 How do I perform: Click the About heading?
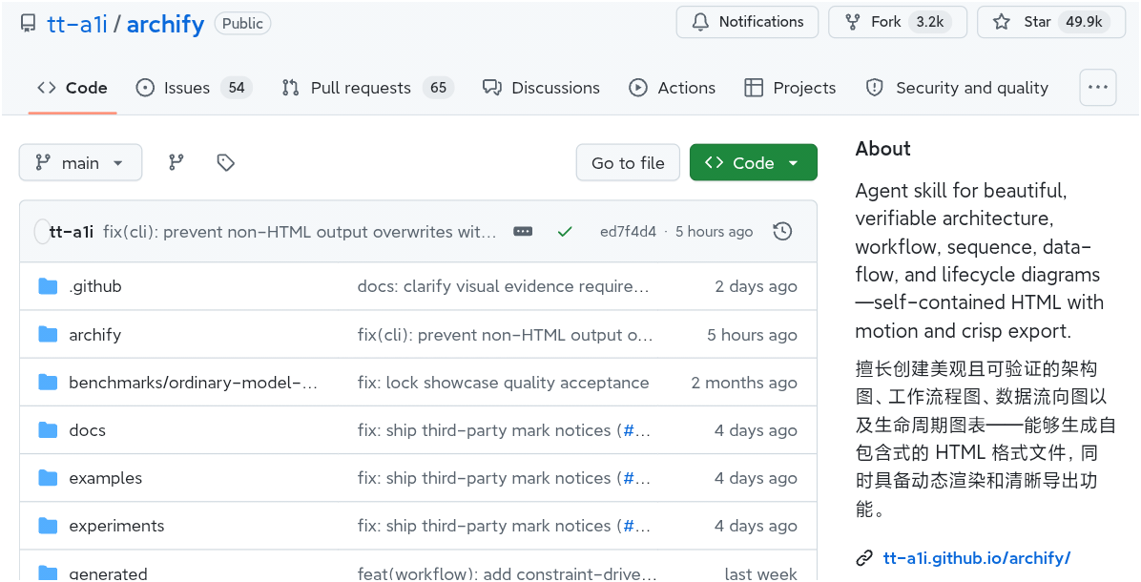[882, 149]
